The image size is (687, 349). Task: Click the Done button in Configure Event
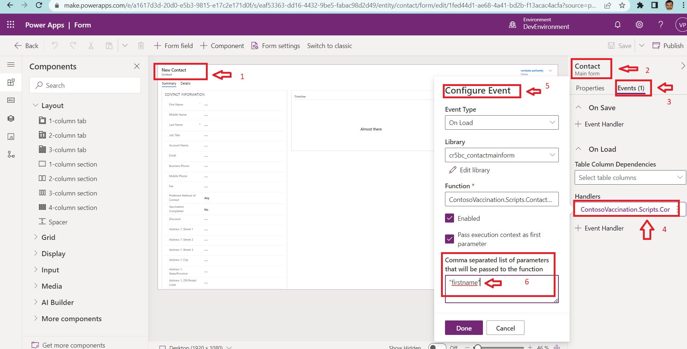(463, 328)
